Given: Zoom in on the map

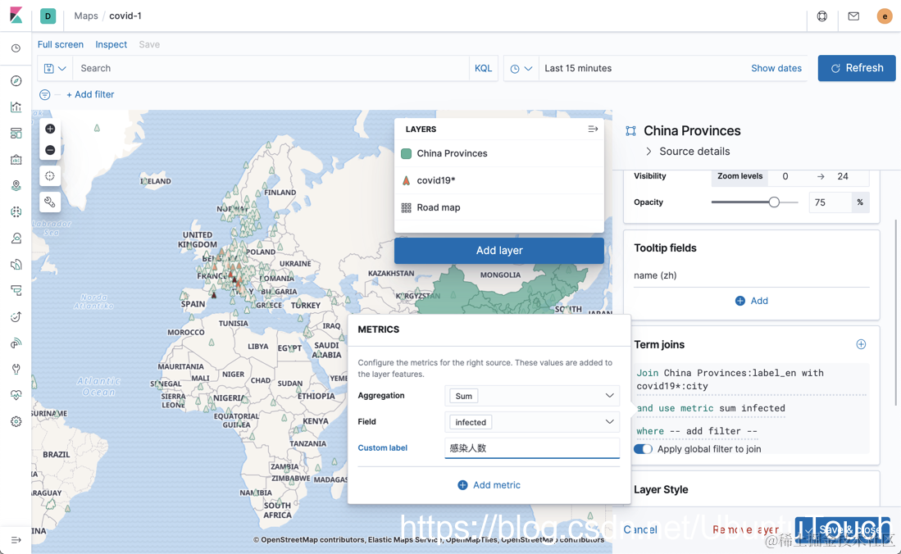Looking at the screenshot, I should point(50,129).
